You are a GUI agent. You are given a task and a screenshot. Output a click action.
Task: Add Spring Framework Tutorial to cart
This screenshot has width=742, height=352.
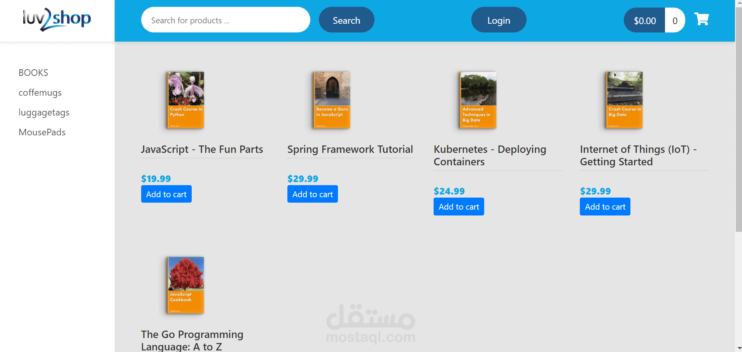pyautogui.click(x=313, y=194)
